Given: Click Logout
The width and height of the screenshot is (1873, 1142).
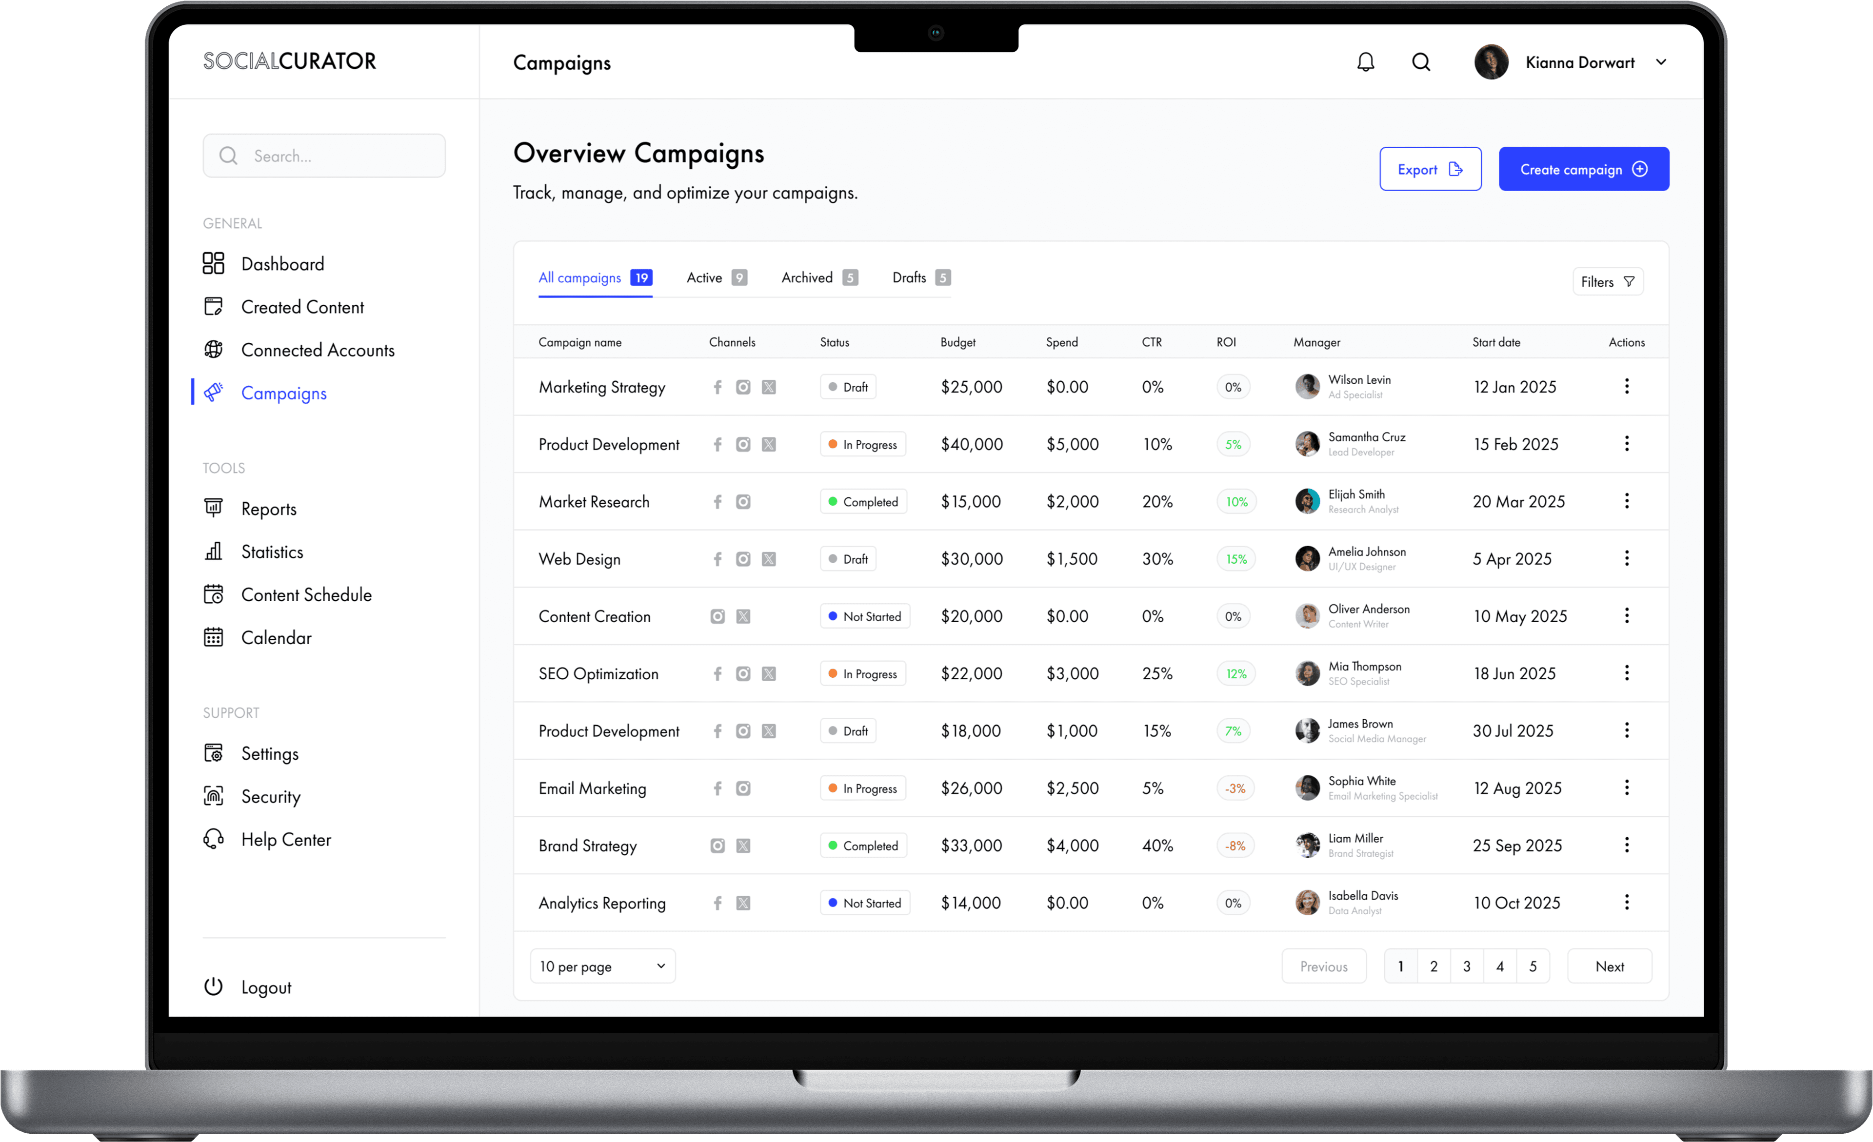Looking at the screenshot, I should pos(247,987).
